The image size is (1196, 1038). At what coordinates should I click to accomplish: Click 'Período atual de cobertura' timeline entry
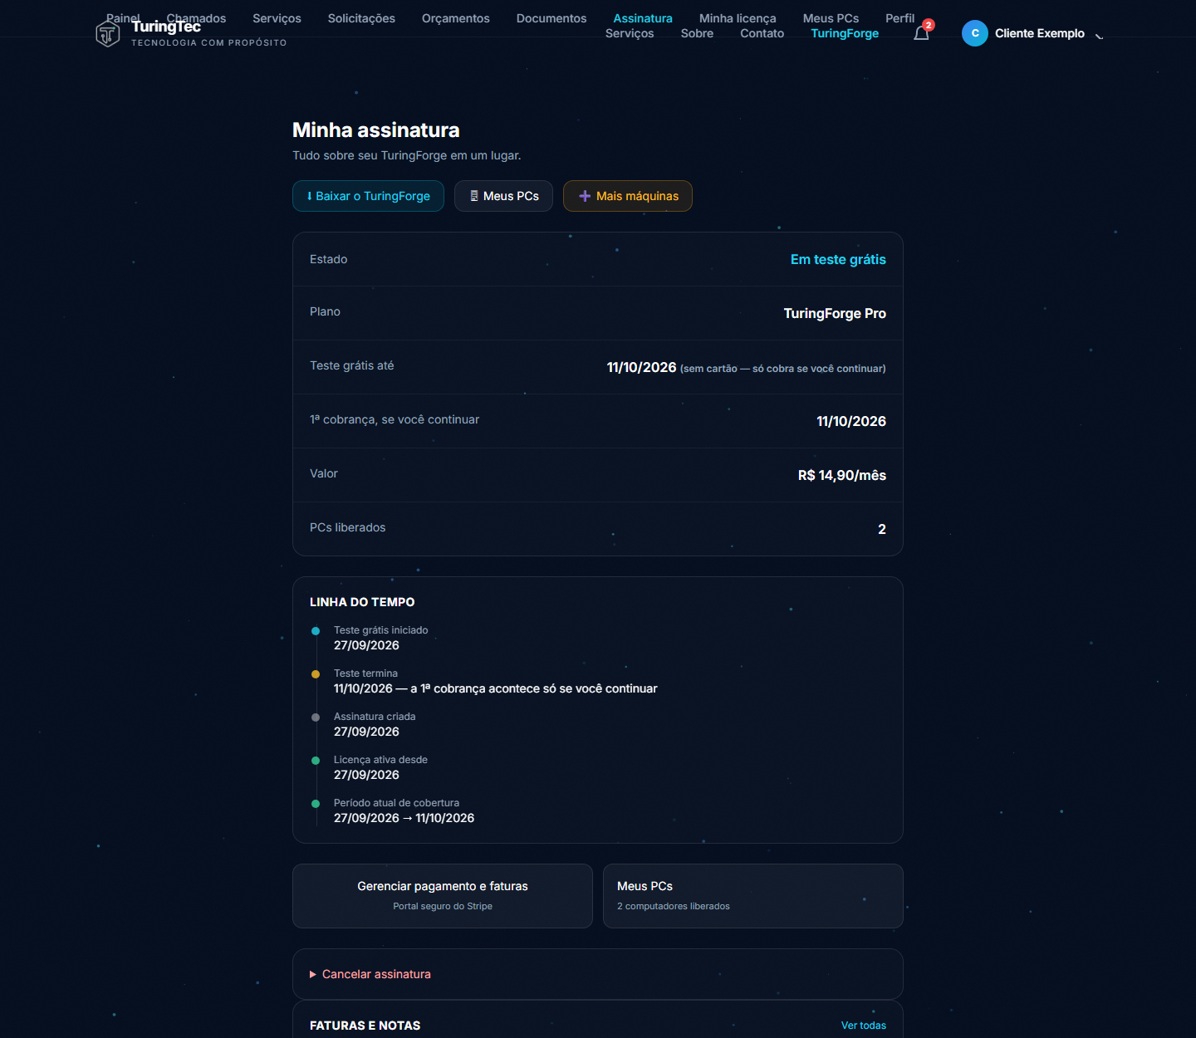[x=404, y=810]
